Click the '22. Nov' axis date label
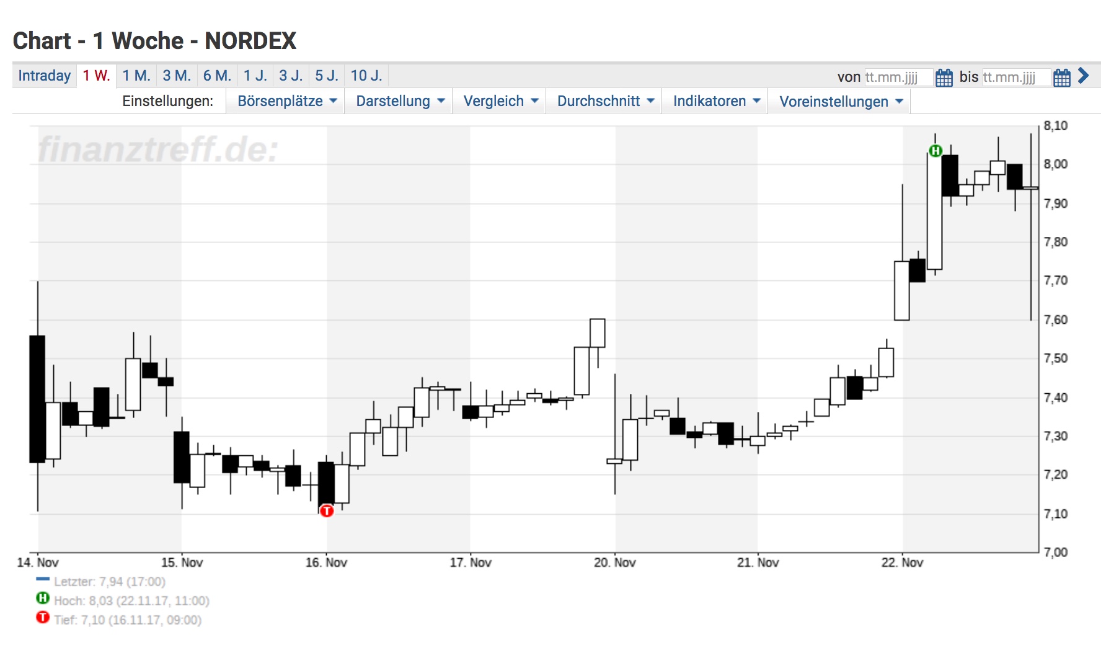 [x=903, y=563]
